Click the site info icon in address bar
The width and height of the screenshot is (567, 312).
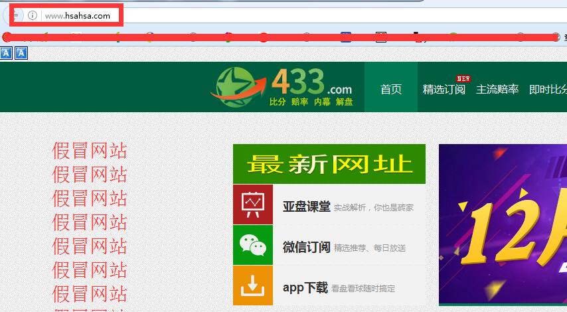[x=33, y=15]
